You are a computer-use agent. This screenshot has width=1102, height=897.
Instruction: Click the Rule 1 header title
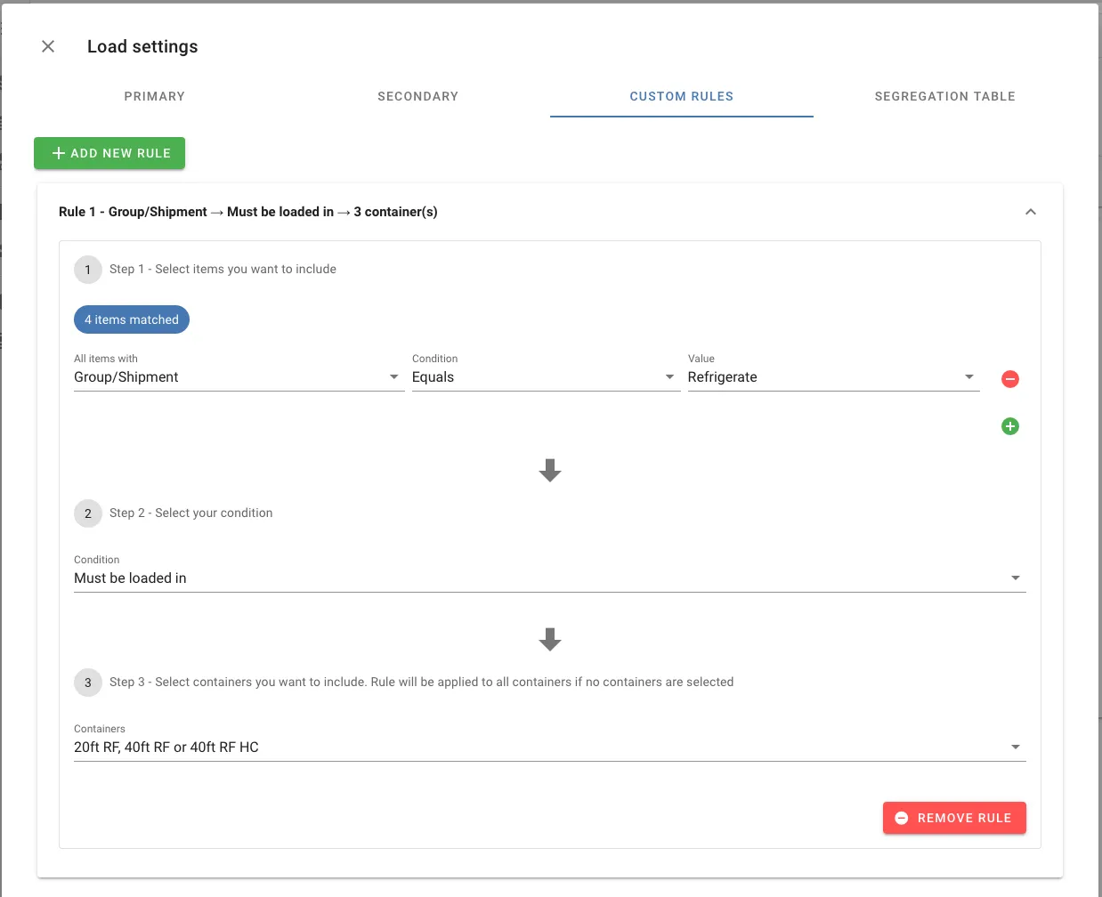248,212
